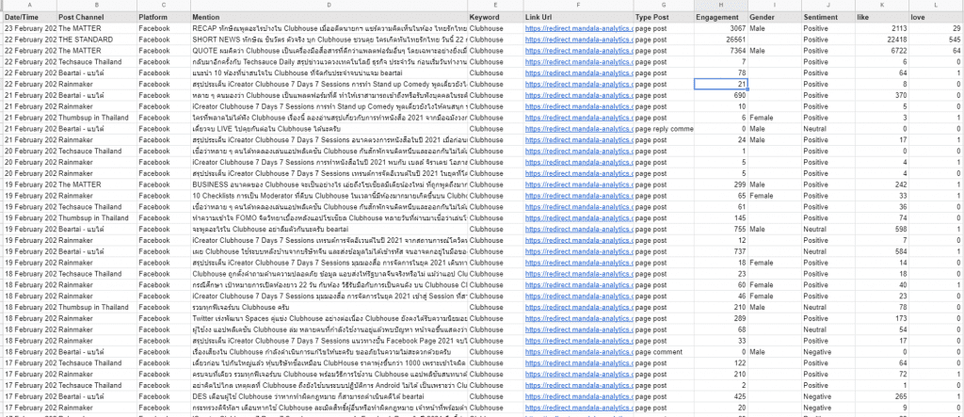
Task: Select the like count 6722
Action: pyautogui.click(x=882, y=51)
